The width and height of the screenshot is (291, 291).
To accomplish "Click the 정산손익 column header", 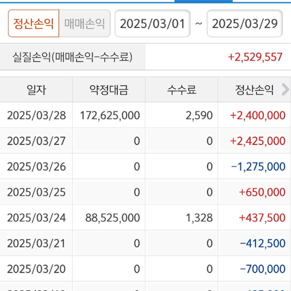I will click(254, 90).
